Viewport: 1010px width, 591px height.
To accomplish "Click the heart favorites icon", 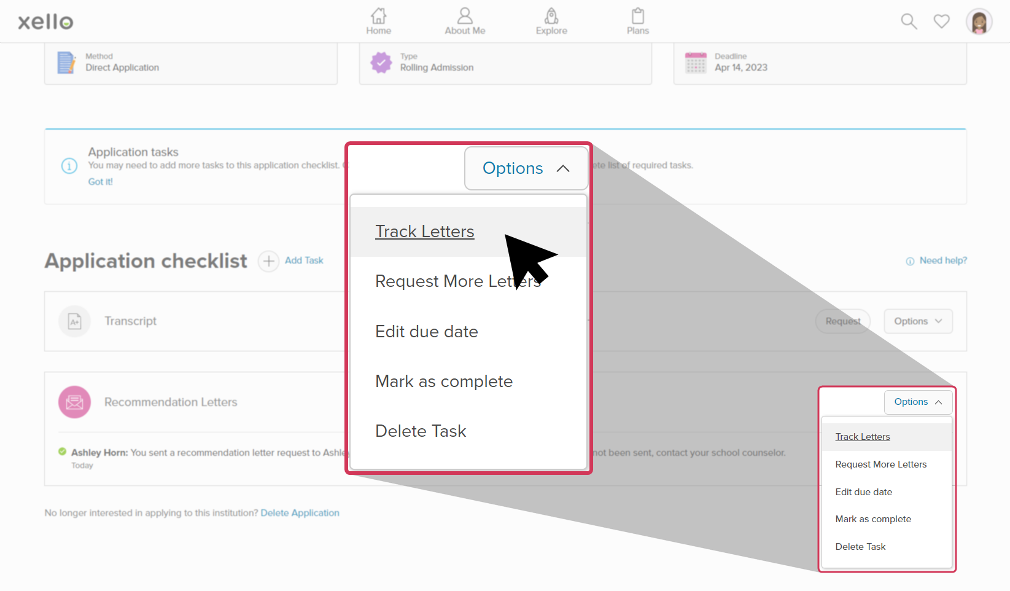I will (x=941, y=21).
